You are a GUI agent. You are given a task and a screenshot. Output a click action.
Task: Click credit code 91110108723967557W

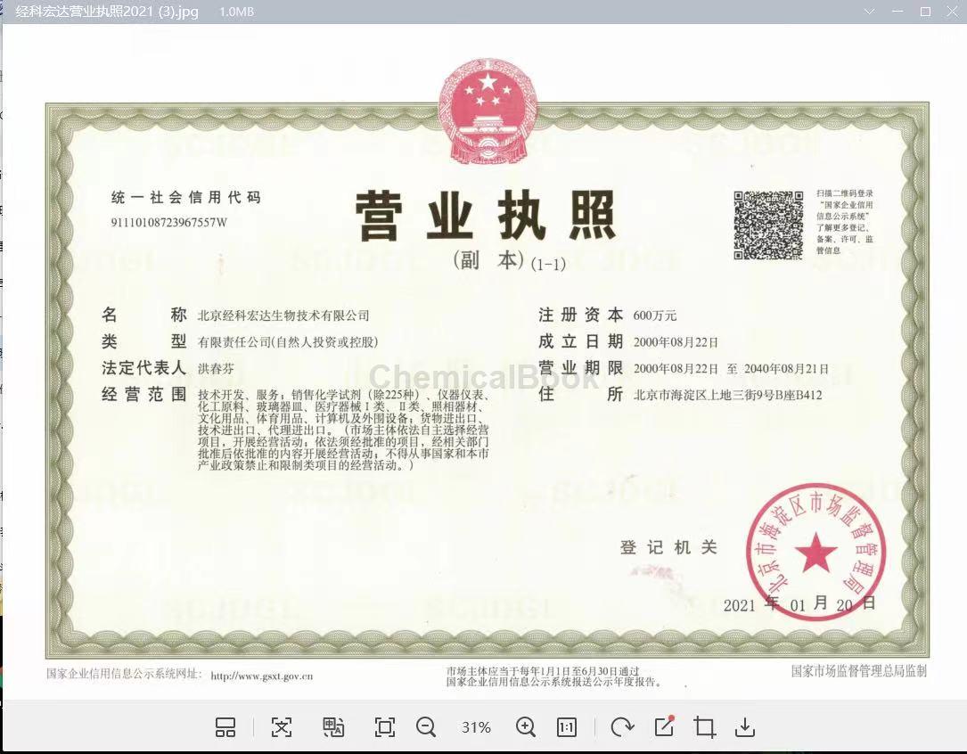pos(169,223)
